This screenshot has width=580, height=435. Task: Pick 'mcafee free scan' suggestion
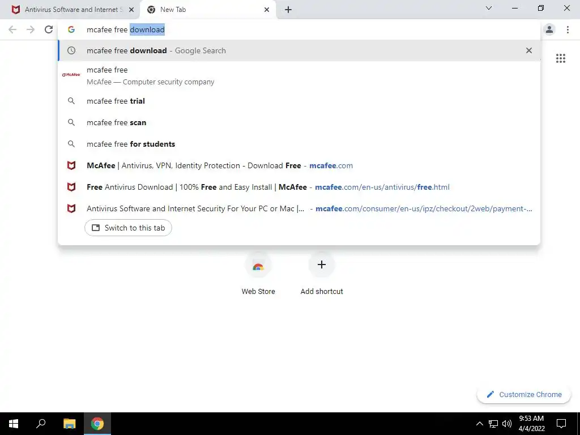[299, 122]
